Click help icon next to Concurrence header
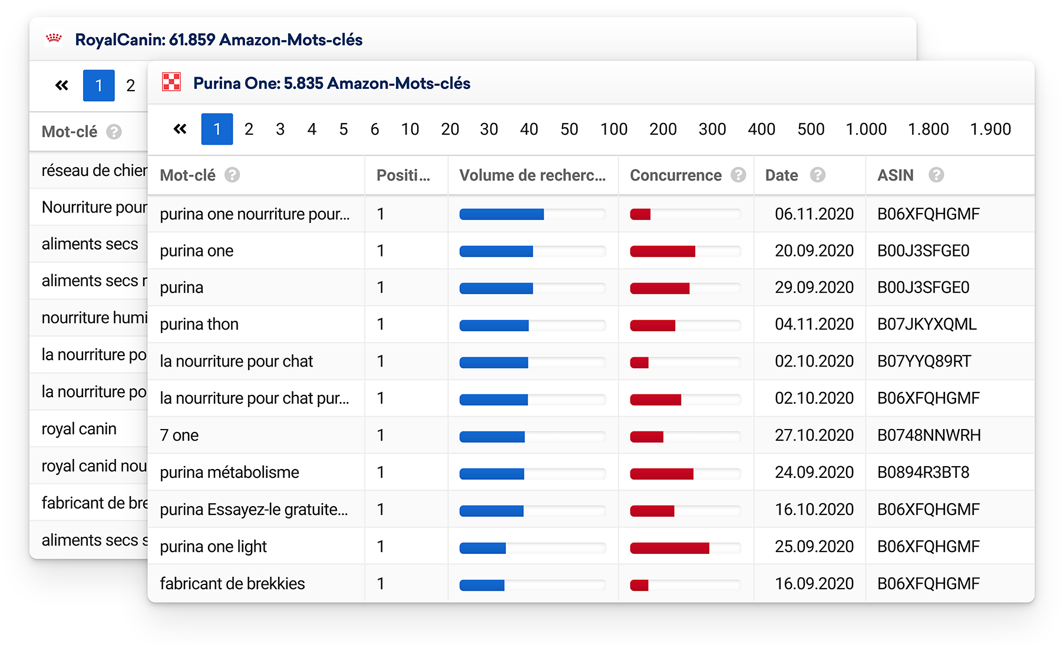Screen dimensions: 1064x645 738,175
